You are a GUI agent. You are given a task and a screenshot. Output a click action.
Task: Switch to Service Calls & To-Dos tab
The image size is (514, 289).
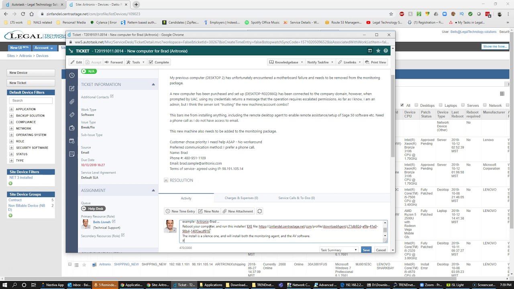coord(296,198)
